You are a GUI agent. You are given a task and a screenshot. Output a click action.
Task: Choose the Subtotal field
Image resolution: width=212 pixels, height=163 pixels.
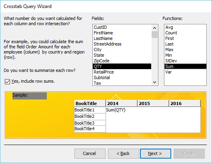(122, 78)
